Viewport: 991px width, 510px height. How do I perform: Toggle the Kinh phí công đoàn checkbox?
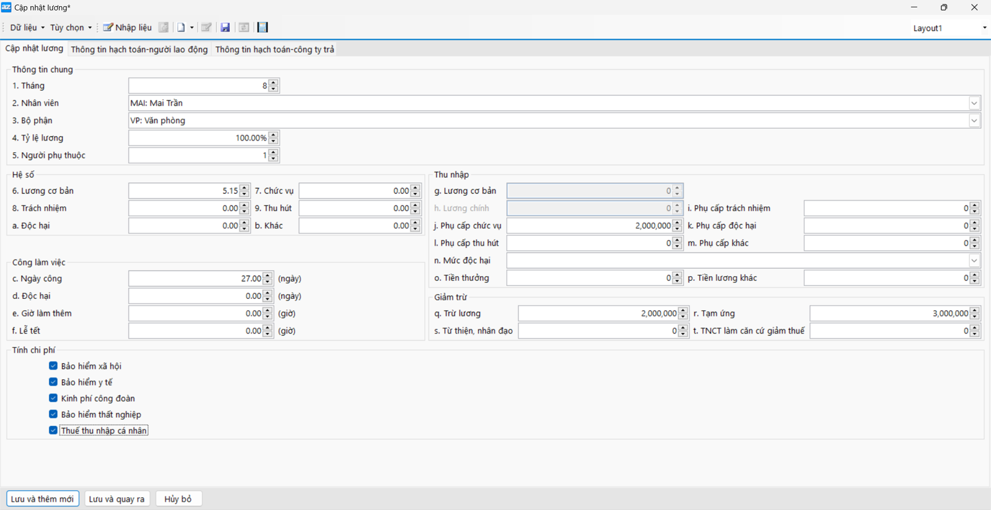[x=53, y=398]
